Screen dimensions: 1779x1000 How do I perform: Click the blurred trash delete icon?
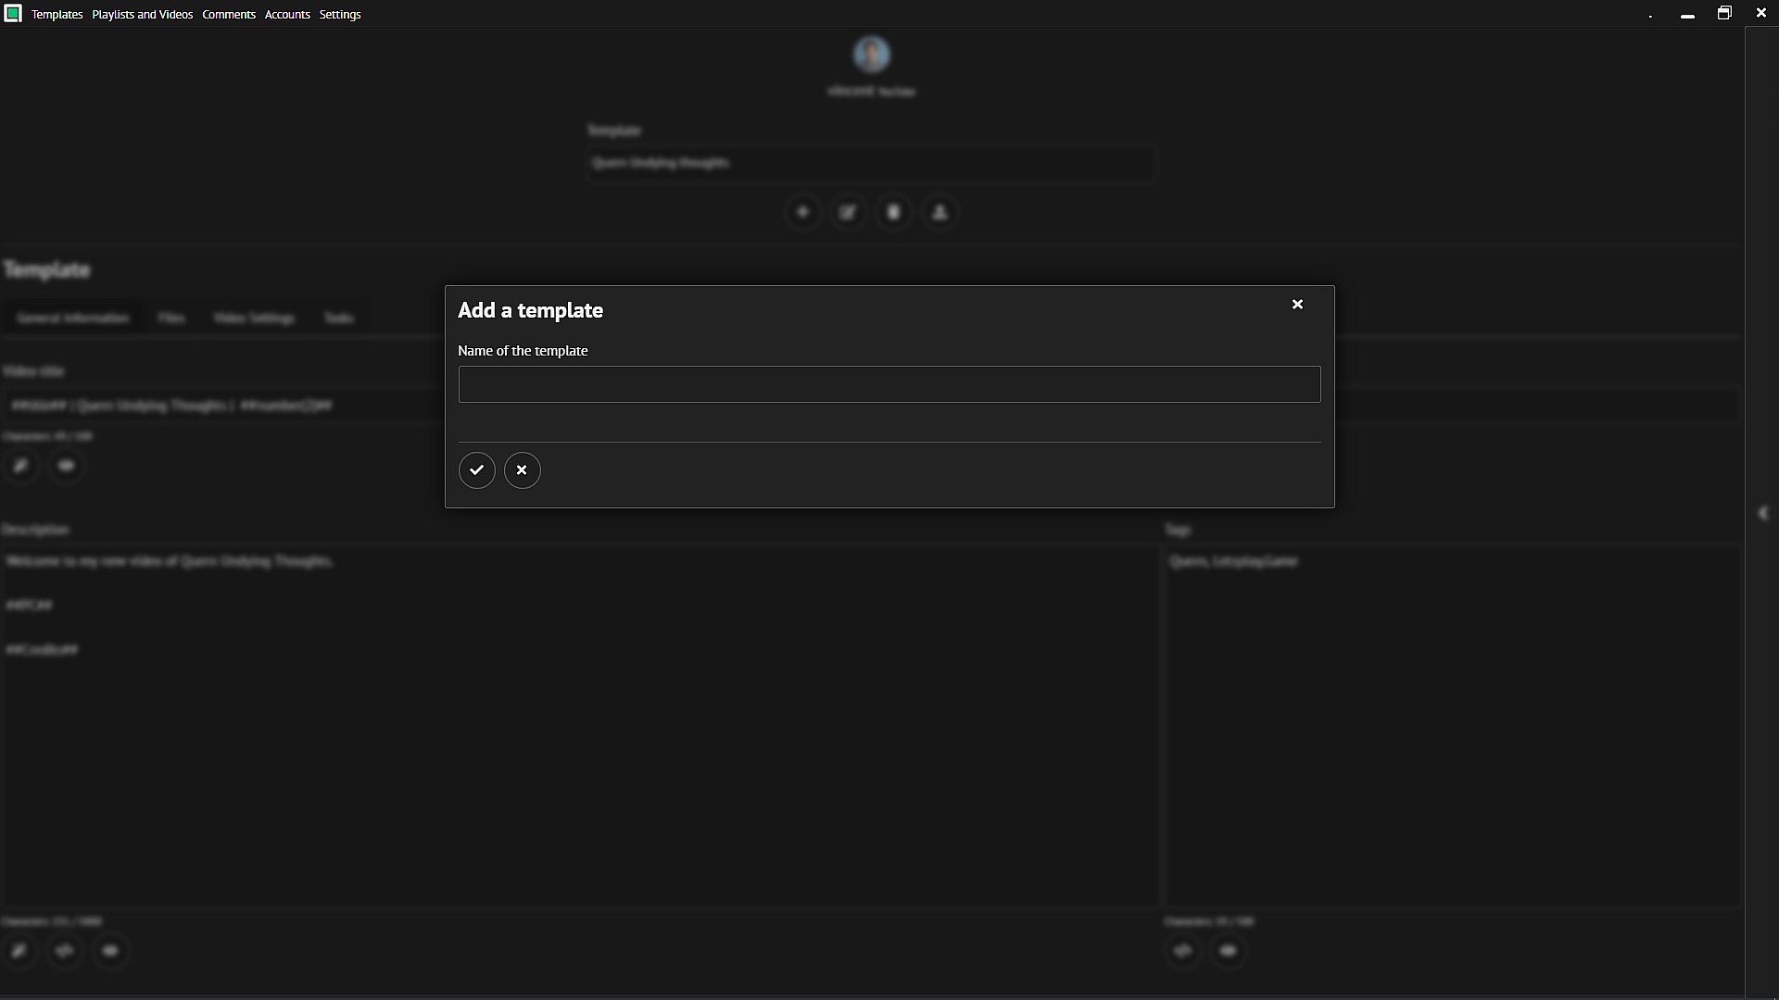[893, 212]
